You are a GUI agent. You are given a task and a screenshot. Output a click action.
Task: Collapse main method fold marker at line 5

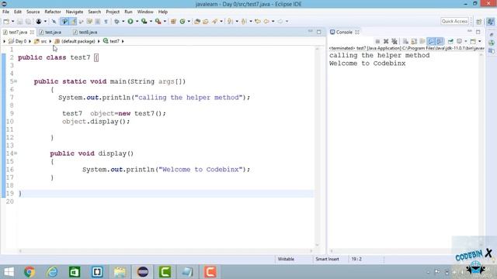tap(16, 81)
